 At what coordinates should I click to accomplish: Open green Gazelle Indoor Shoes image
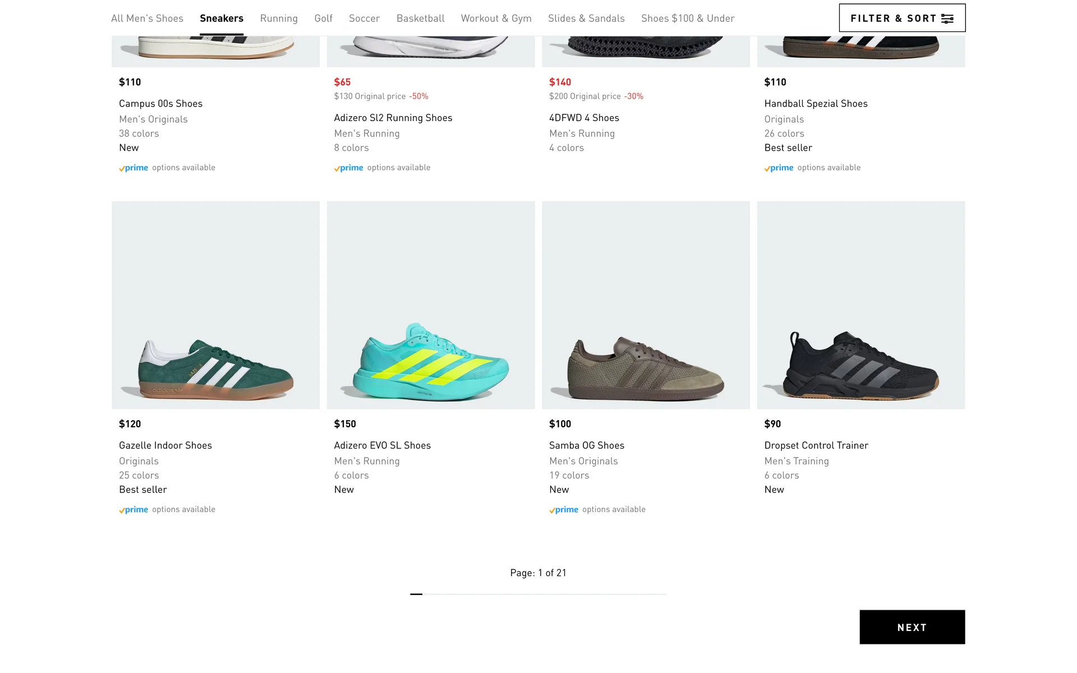(x=215, y=305)
